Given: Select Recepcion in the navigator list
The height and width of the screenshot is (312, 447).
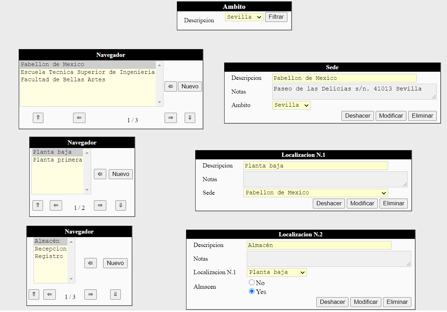Looking at the screenshot, I should click(50, 249).
